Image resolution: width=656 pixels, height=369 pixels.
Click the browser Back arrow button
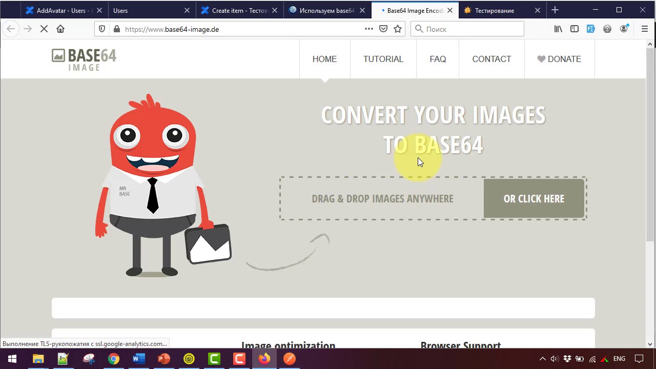click(11, 29)
